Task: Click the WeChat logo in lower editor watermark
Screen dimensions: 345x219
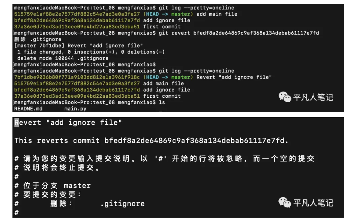Action: tap(285, 202)
